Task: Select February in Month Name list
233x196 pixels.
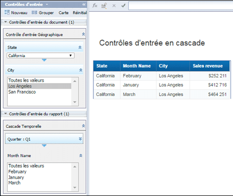Action: [17, 171]
